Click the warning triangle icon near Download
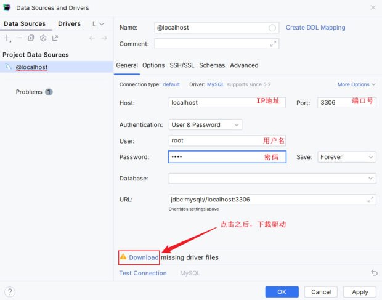382x300 pixels. [x=123, y=257]
